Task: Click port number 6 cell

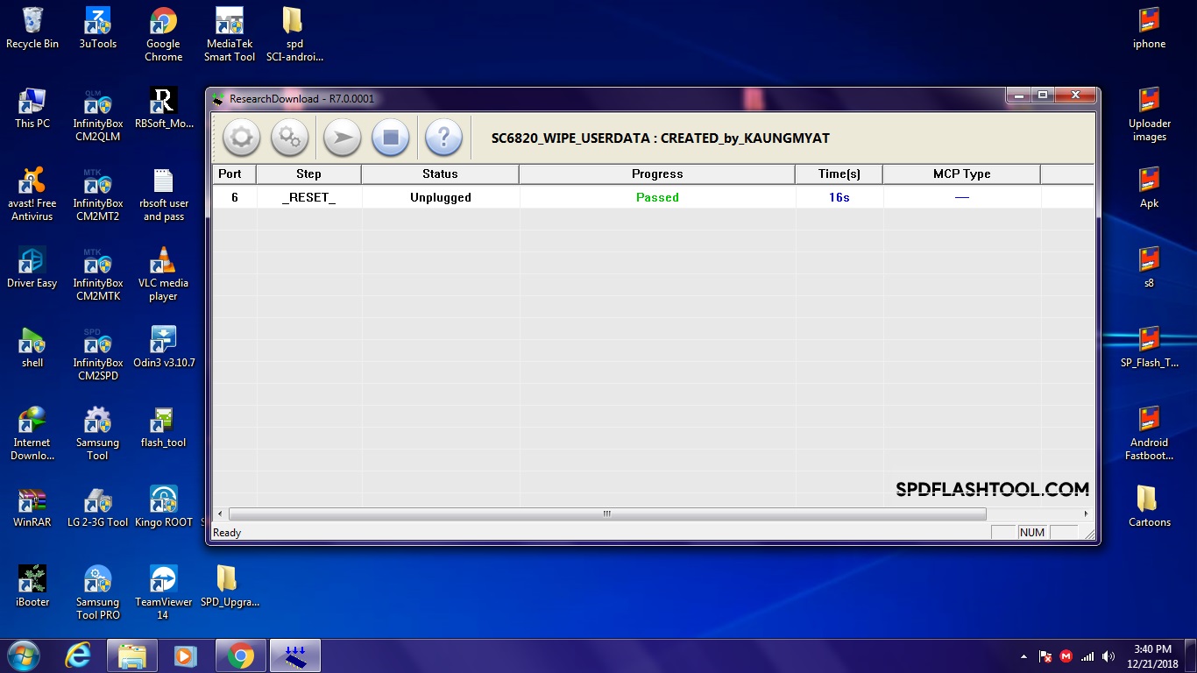Action: 235,197
